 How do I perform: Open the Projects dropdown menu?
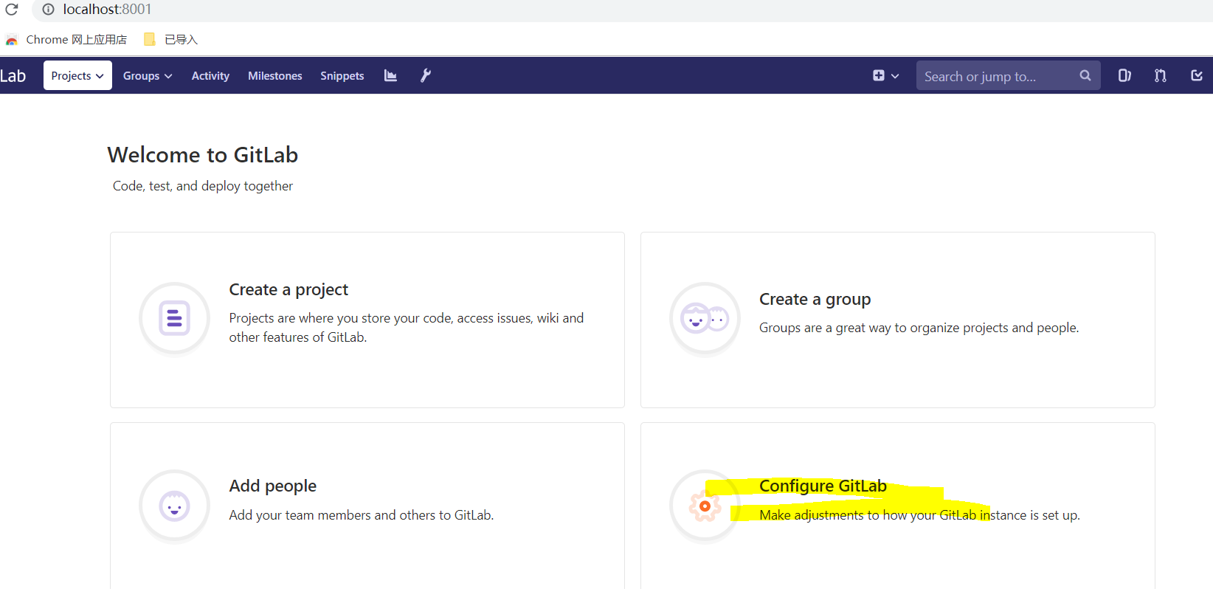pyautogui.click(x=77, y=75)
